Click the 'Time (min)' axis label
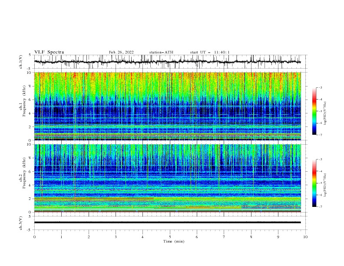The width and height of the screenshot is (344, 266). click(x=174, y=241)
